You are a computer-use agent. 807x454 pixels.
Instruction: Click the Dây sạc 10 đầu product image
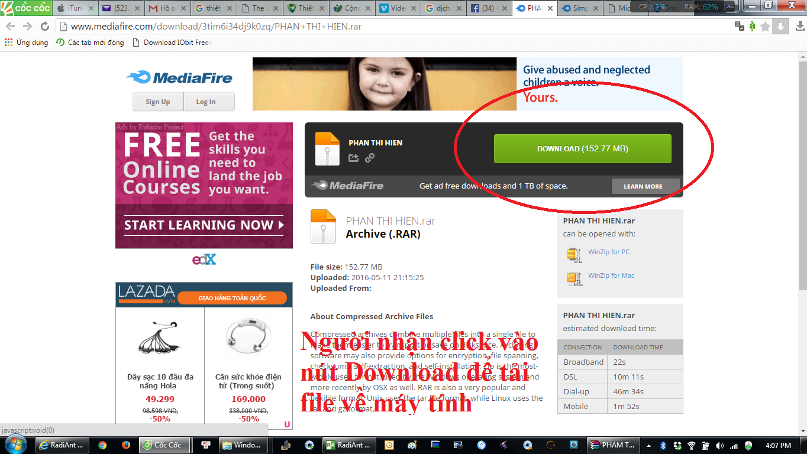[160, 338]
